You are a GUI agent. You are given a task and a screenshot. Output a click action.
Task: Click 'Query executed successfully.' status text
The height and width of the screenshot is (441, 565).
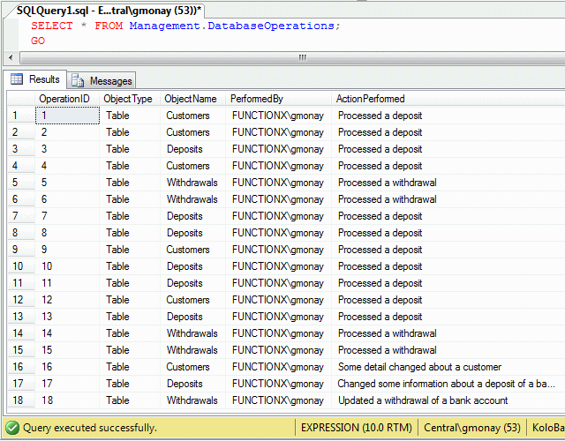point(90,428)
